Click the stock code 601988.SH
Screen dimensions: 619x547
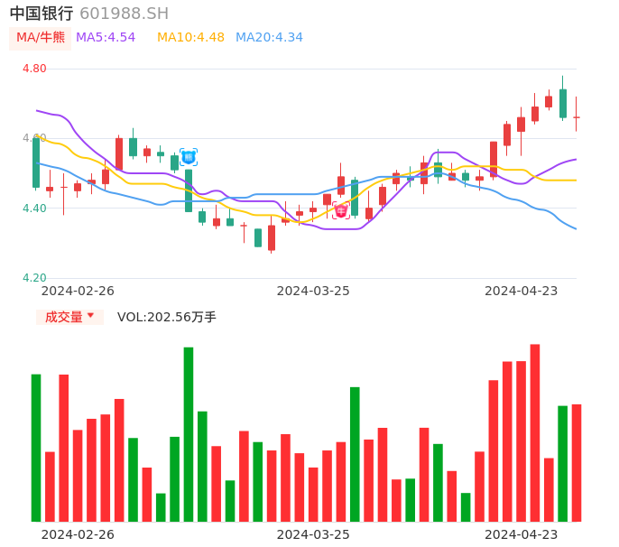point(124,14)
